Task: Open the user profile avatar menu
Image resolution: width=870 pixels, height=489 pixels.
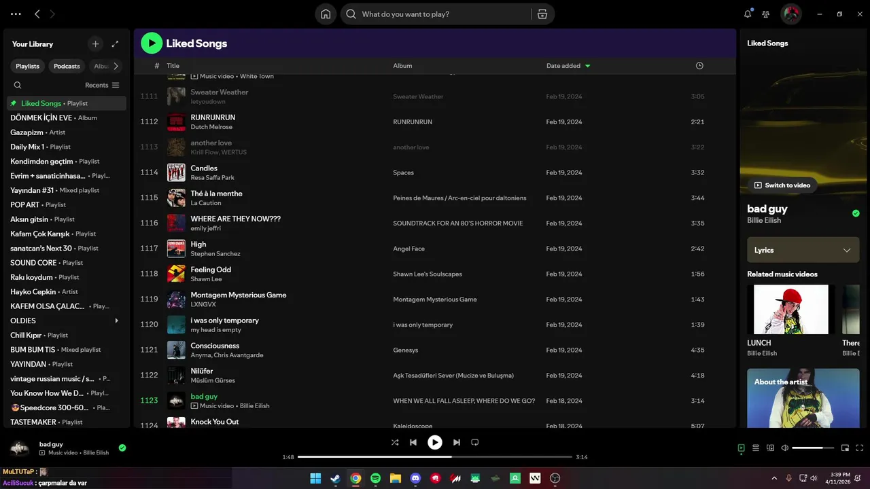Action: (x=790, y=14)
